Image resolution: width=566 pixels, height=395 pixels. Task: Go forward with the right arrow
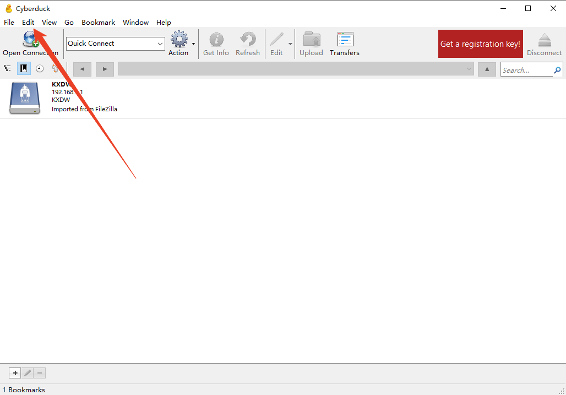105,69
